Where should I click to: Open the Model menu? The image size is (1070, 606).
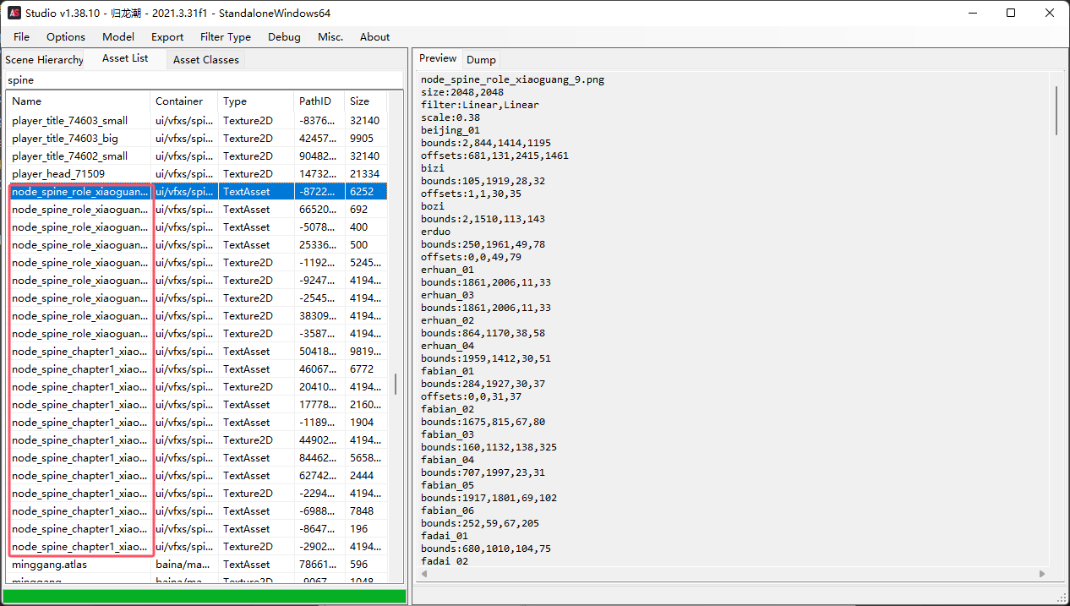pos(118,36)
